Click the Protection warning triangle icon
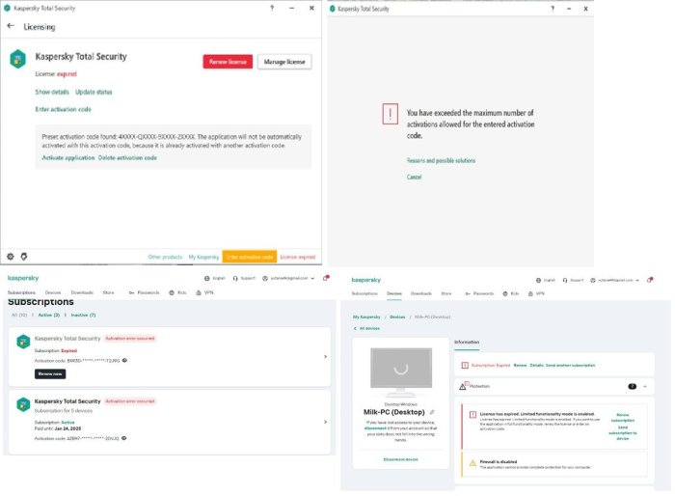 (463, 386)
